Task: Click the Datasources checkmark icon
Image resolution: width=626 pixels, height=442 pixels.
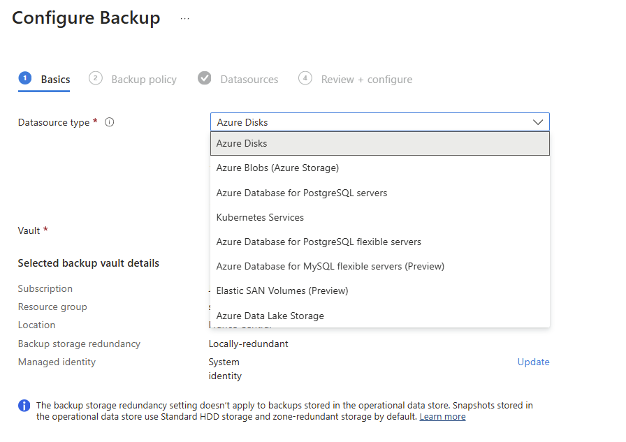Action: (x=205, y=78)
